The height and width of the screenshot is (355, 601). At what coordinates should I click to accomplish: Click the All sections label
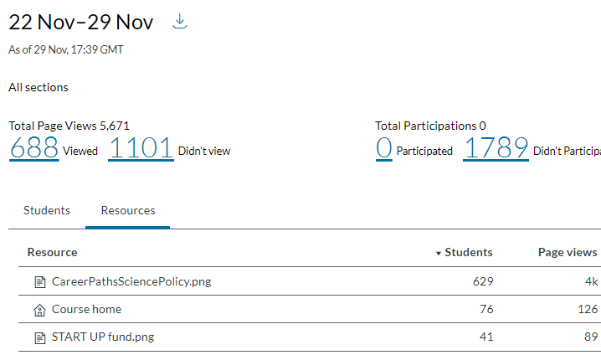(x=39, y=87)
